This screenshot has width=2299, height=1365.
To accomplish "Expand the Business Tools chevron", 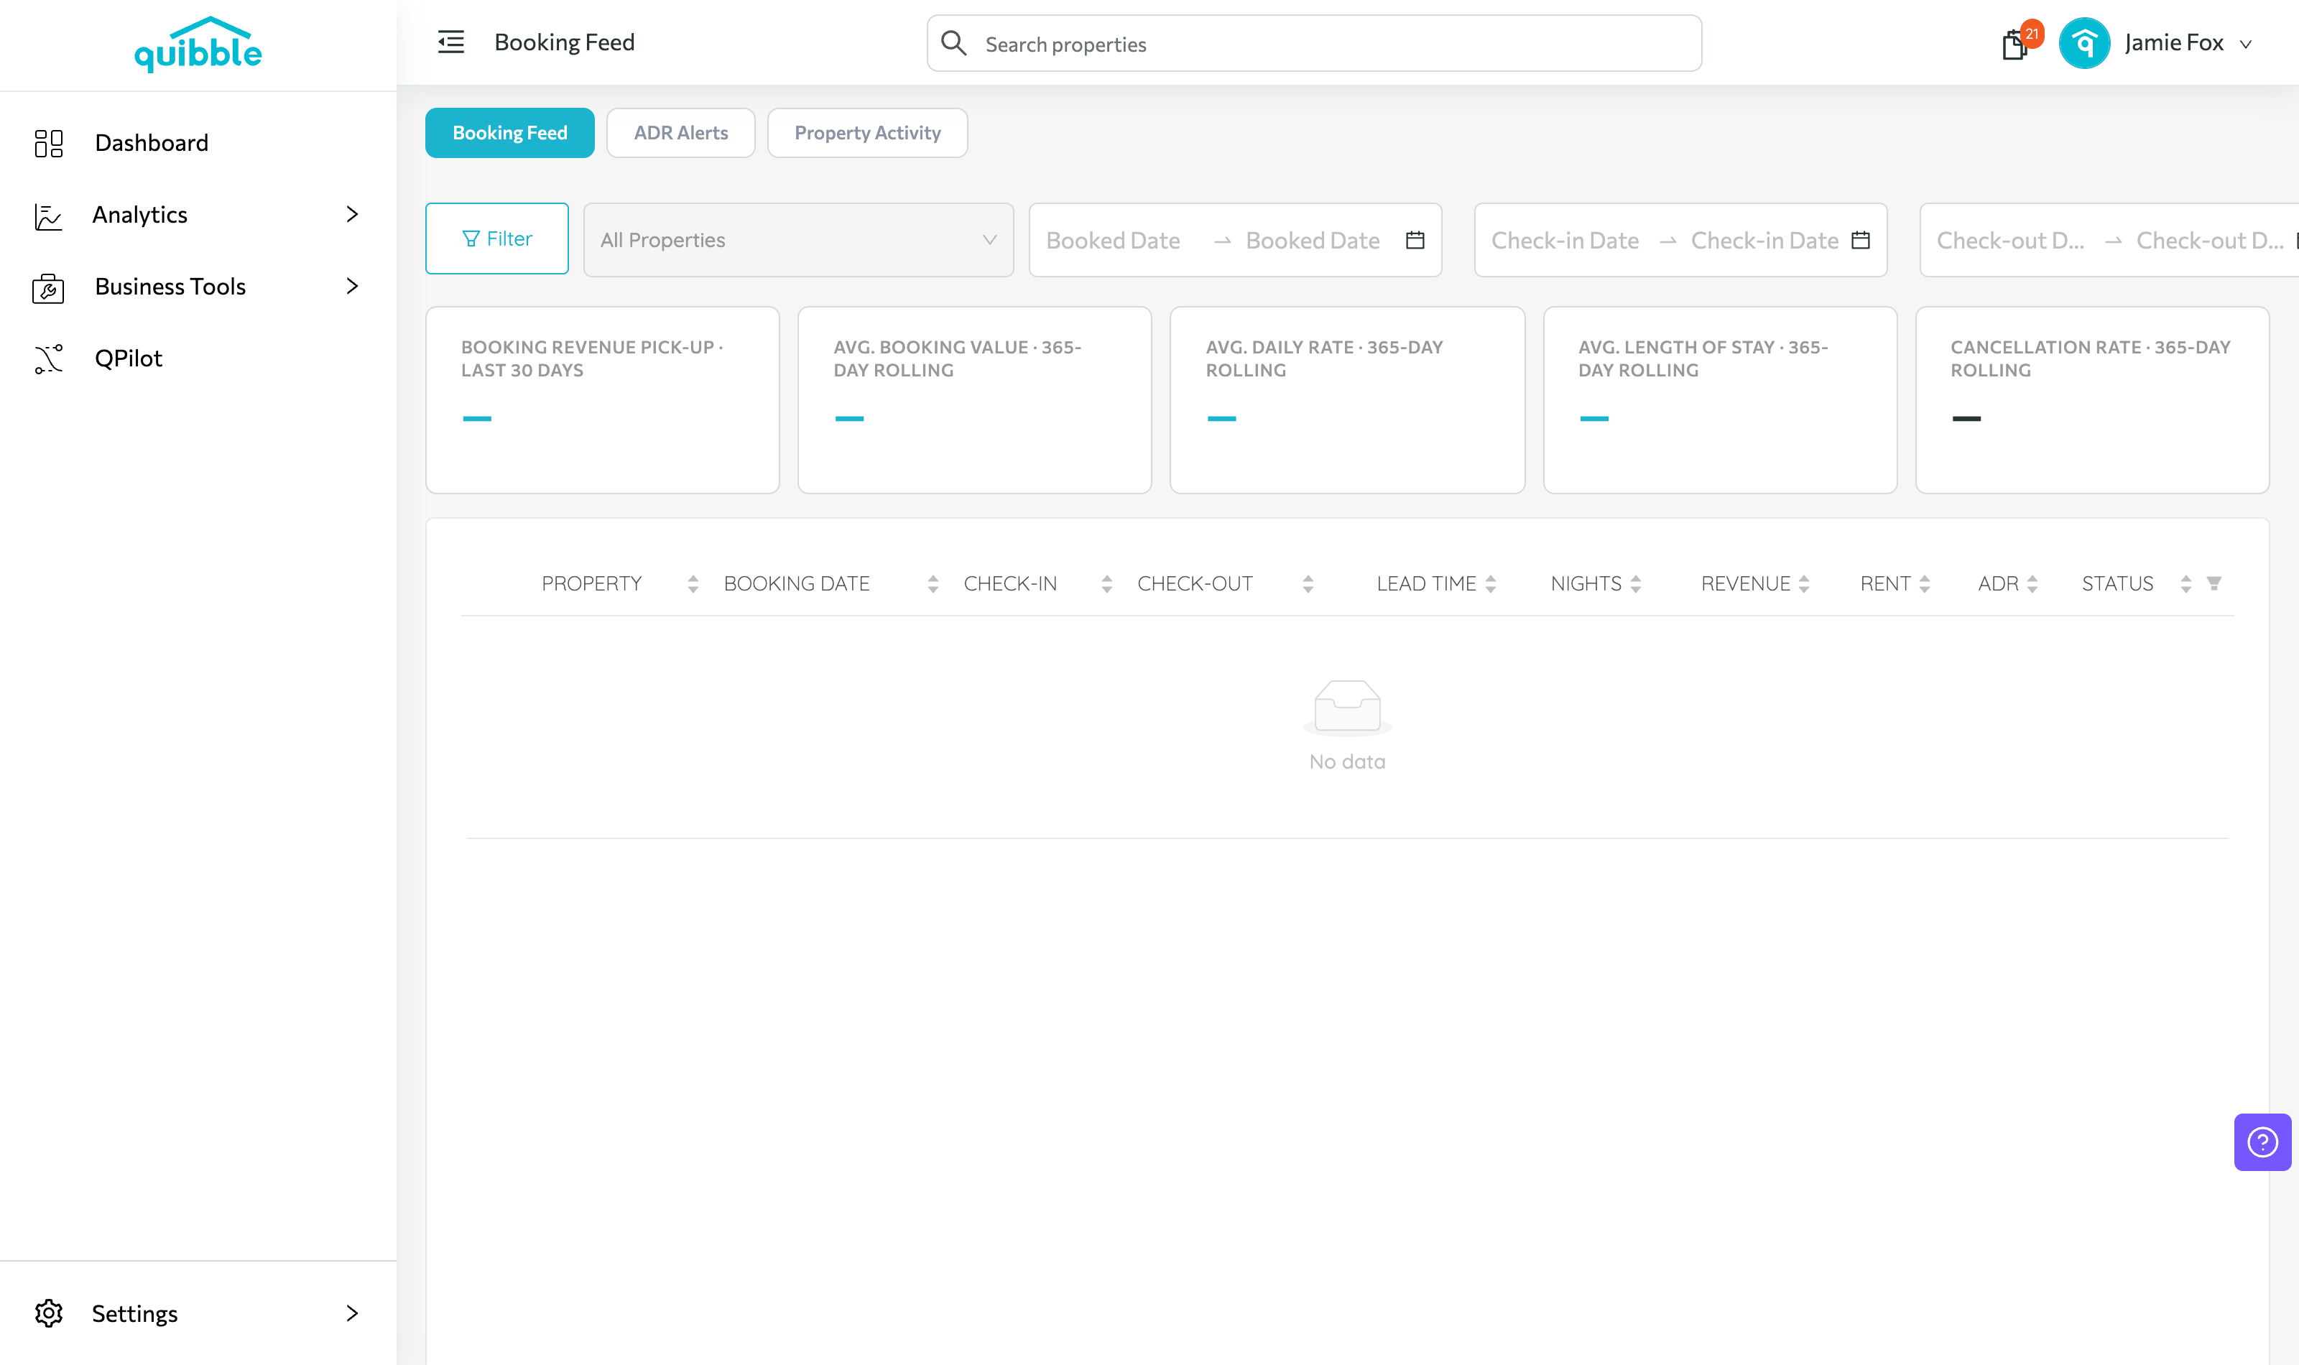I will pyautogui.click(x=351, y=286).
